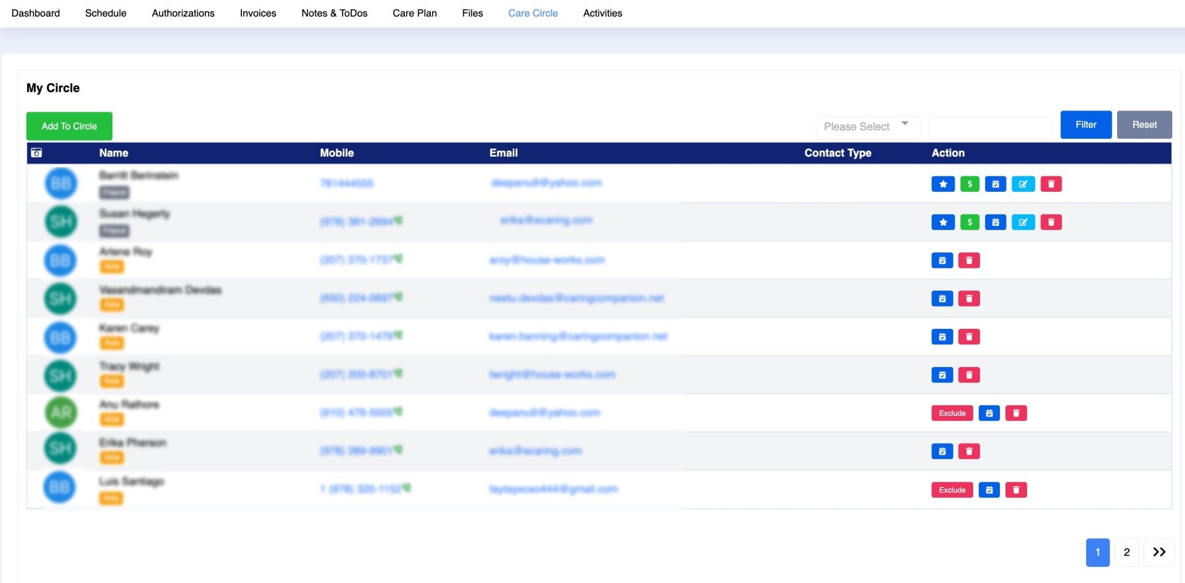The height and width of the screenshot is (583, 1185).
Task: Expand the dropdown arrow beside Please Select
Action: [x=904, y=125]
